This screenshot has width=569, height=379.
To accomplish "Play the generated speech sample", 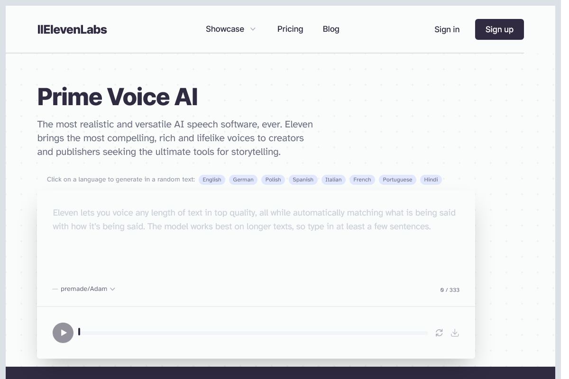I will [x=63, y=333].
